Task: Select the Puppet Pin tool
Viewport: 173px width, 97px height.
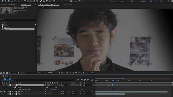Action: click(x=54, y=1)
